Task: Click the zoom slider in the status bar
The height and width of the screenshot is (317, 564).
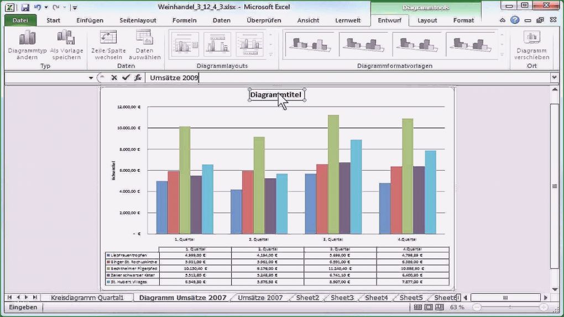Action: coord(509,307)
